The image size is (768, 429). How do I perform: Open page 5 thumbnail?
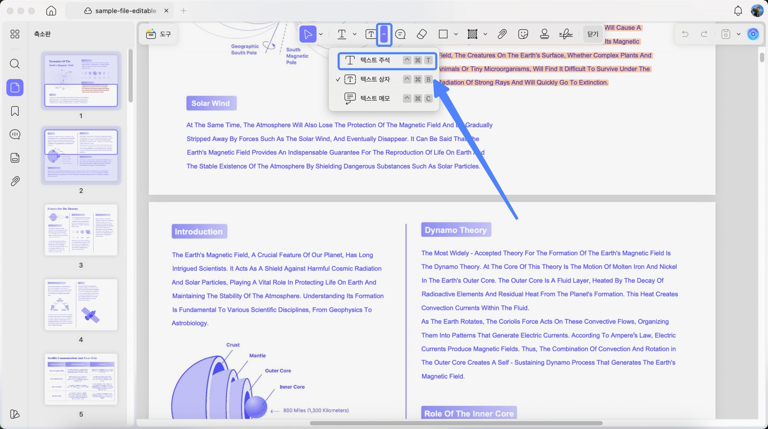click(81, 379)
